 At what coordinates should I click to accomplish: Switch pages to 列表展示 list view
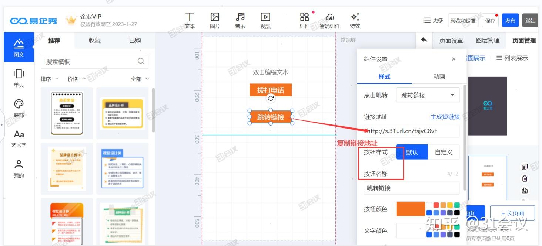tap(512, 58)
